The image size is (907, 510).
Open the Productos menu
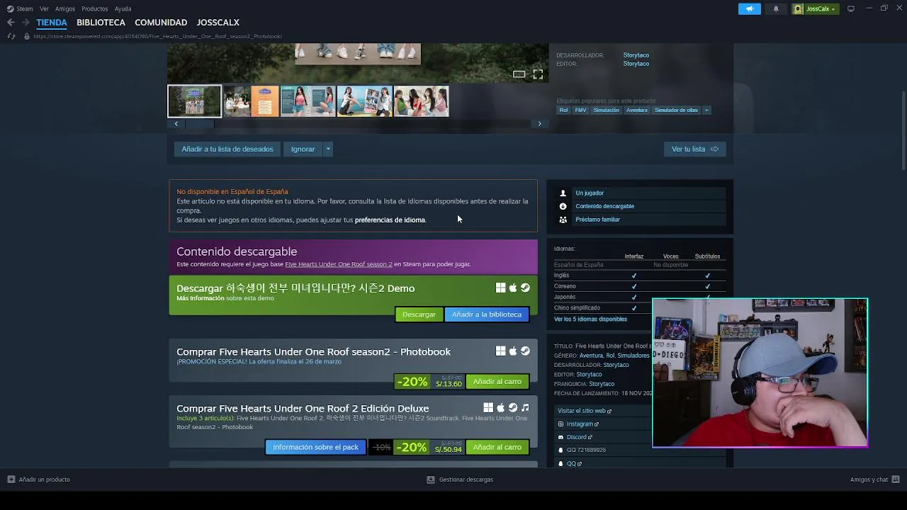[94, 8]
